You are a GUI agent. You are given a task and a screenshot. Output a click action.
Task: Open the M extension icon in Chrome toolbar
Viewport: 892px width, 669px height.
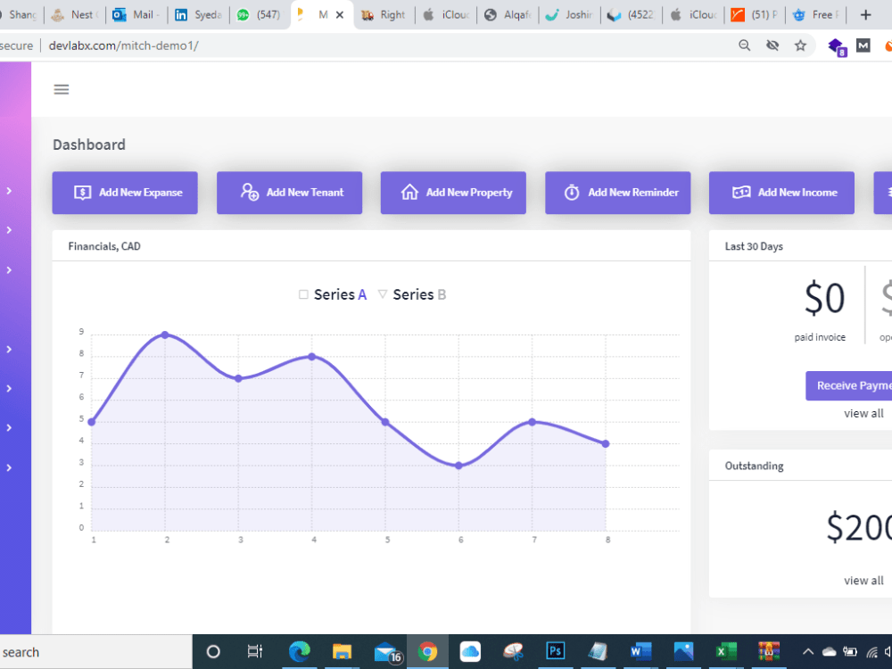pyautogui.click(x=863, y=45)
